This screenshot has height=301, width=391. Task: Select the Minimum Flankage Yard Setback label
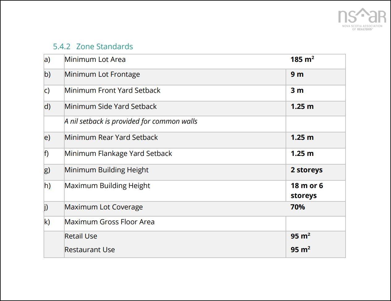coord(118,153)
